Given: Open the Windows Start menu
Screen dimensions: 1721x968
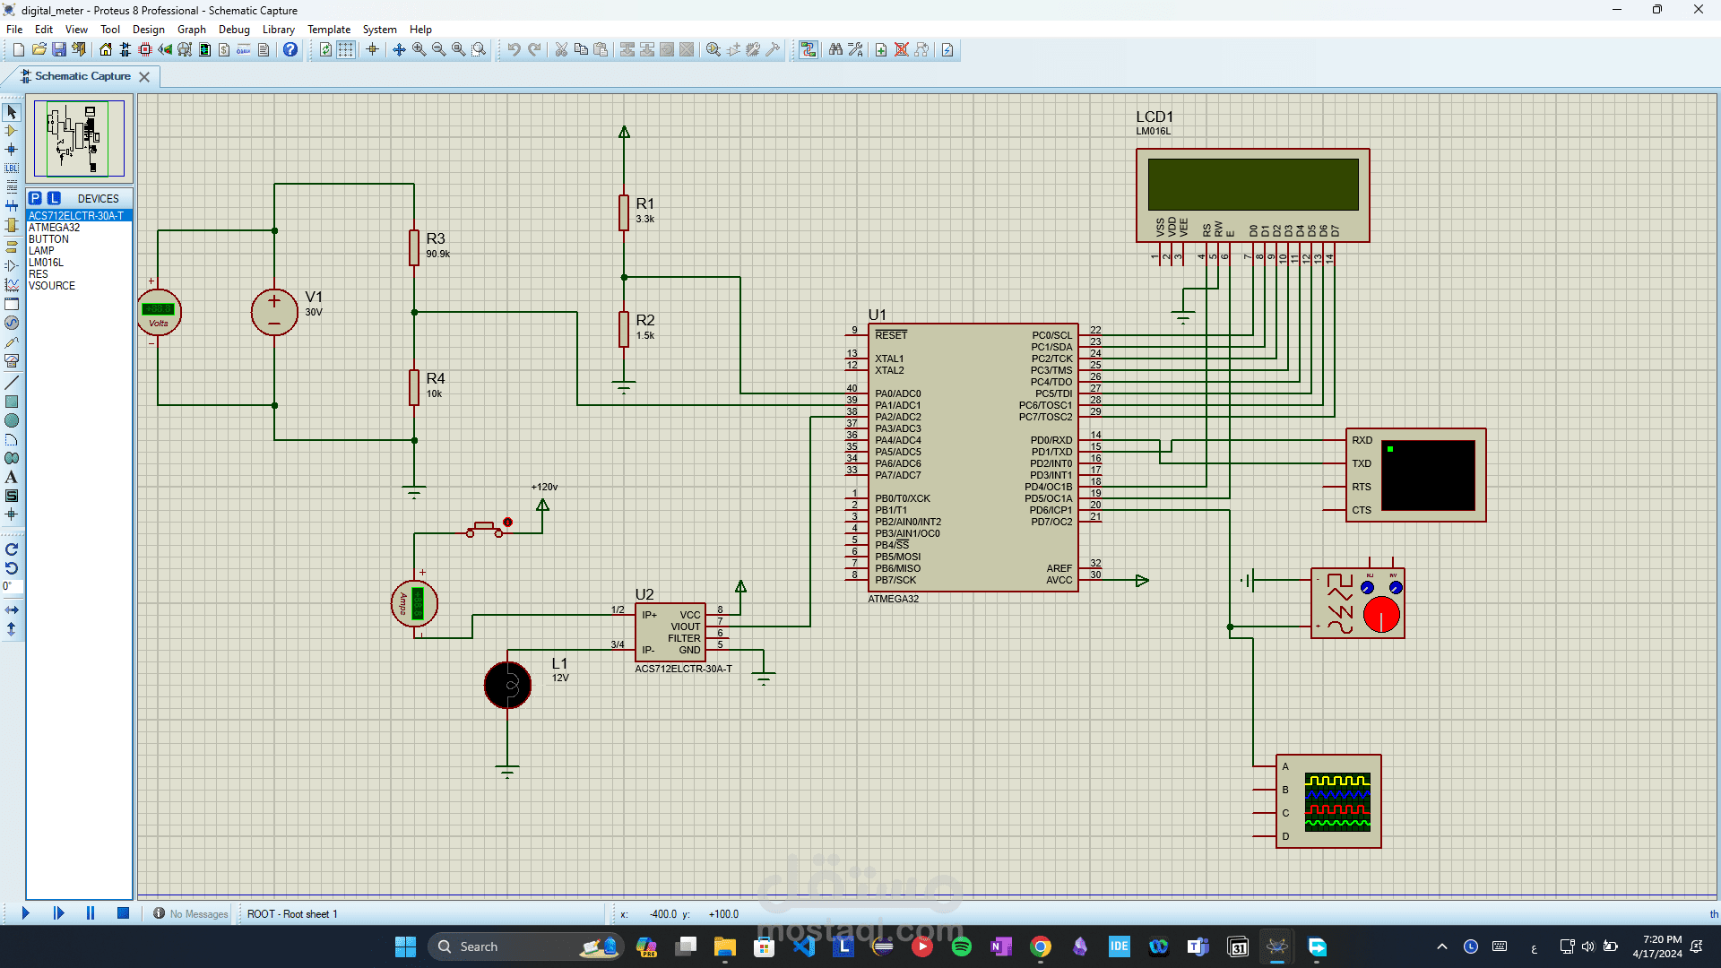Looking at the screenshot, I should [405, 946].
